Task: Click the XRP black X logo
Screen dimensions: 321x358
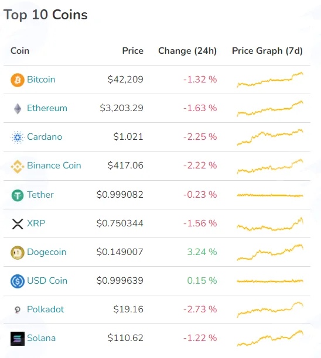Action: coord(18,223)
